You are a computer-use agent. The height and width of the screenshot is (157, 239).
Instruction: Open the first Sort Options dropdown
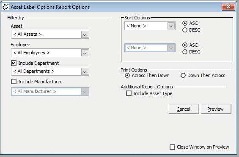[x=150, y=26]
